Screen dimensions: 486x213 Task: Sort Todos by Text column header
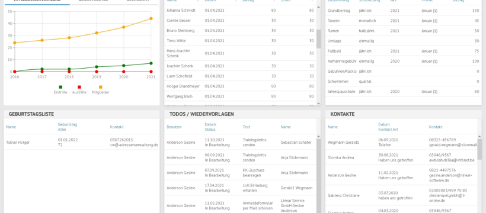coord(247,127)
